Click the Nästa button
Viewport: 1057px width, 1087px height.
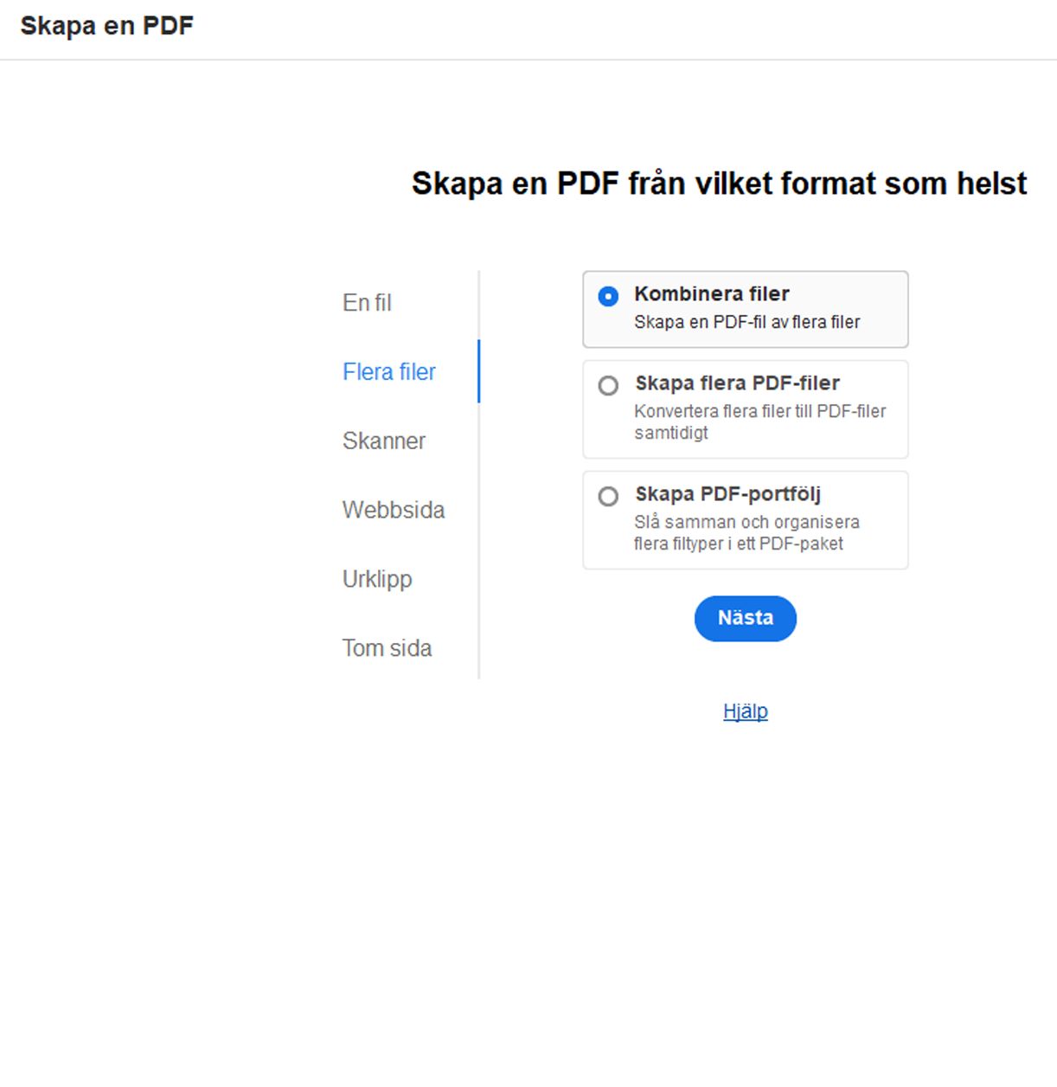click(745, 618)
